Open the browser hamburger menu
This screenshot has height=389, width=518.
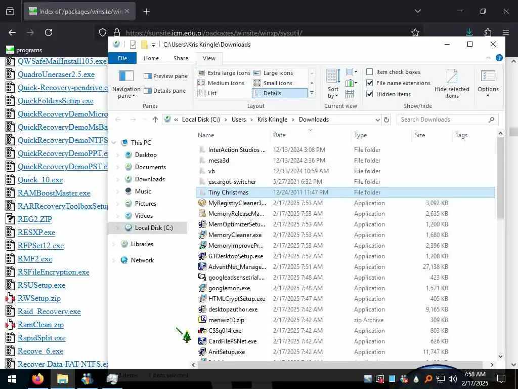pos(506,32)
